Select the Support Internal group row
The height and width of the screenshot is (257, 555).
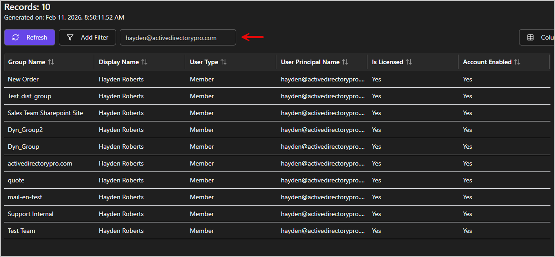tap(277, 214)
